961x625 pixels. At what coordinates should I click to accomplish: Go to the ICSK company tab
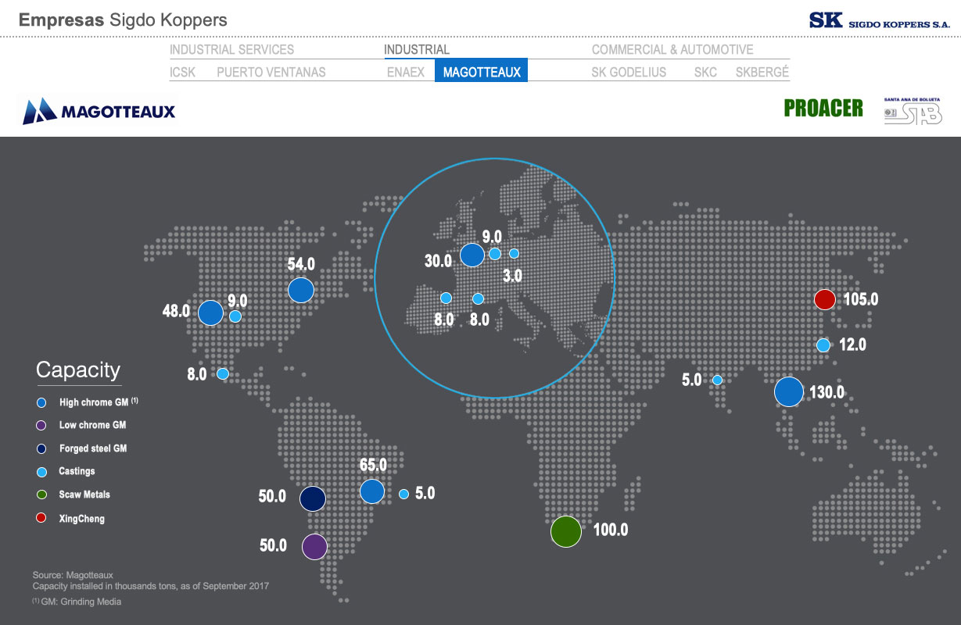(183, 73)
